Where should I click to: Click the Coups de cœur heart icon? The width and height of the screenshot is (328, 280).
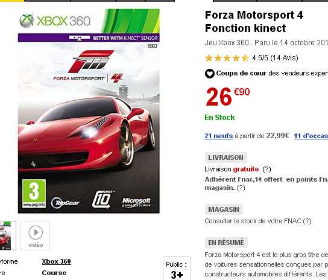click(210, 74)
